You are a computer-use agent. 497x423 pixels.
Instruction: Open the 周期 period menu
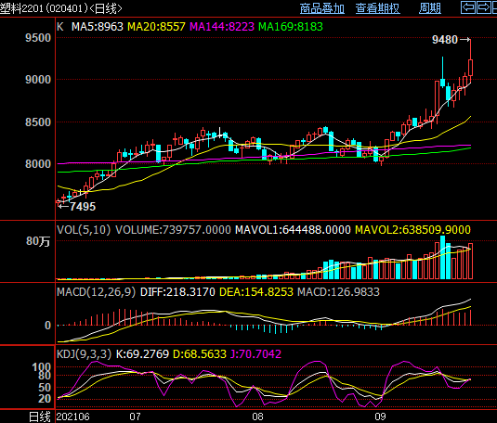coord(430,8)
